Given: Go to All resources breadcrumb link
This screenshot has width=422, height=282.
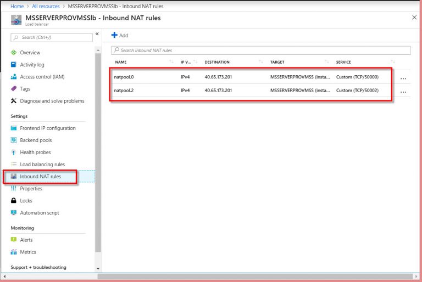Looking at the screenshot, I should [46, 6].
